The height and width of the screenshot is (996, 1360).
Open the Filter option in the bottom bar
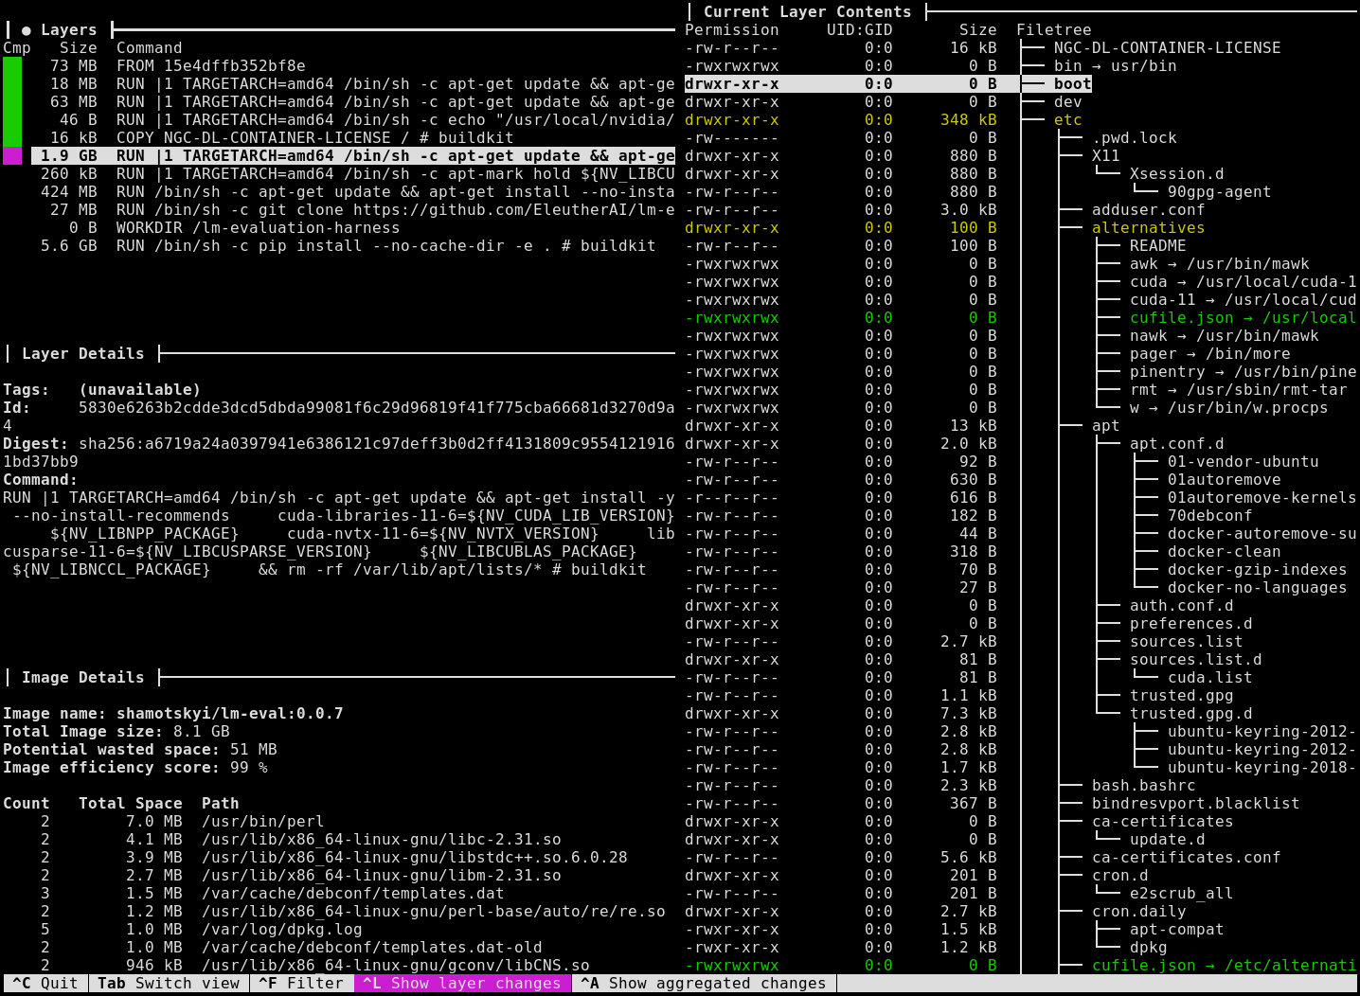[x=301, y=984]
